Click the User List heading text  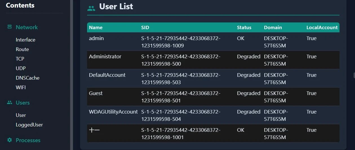click(116, 6)
